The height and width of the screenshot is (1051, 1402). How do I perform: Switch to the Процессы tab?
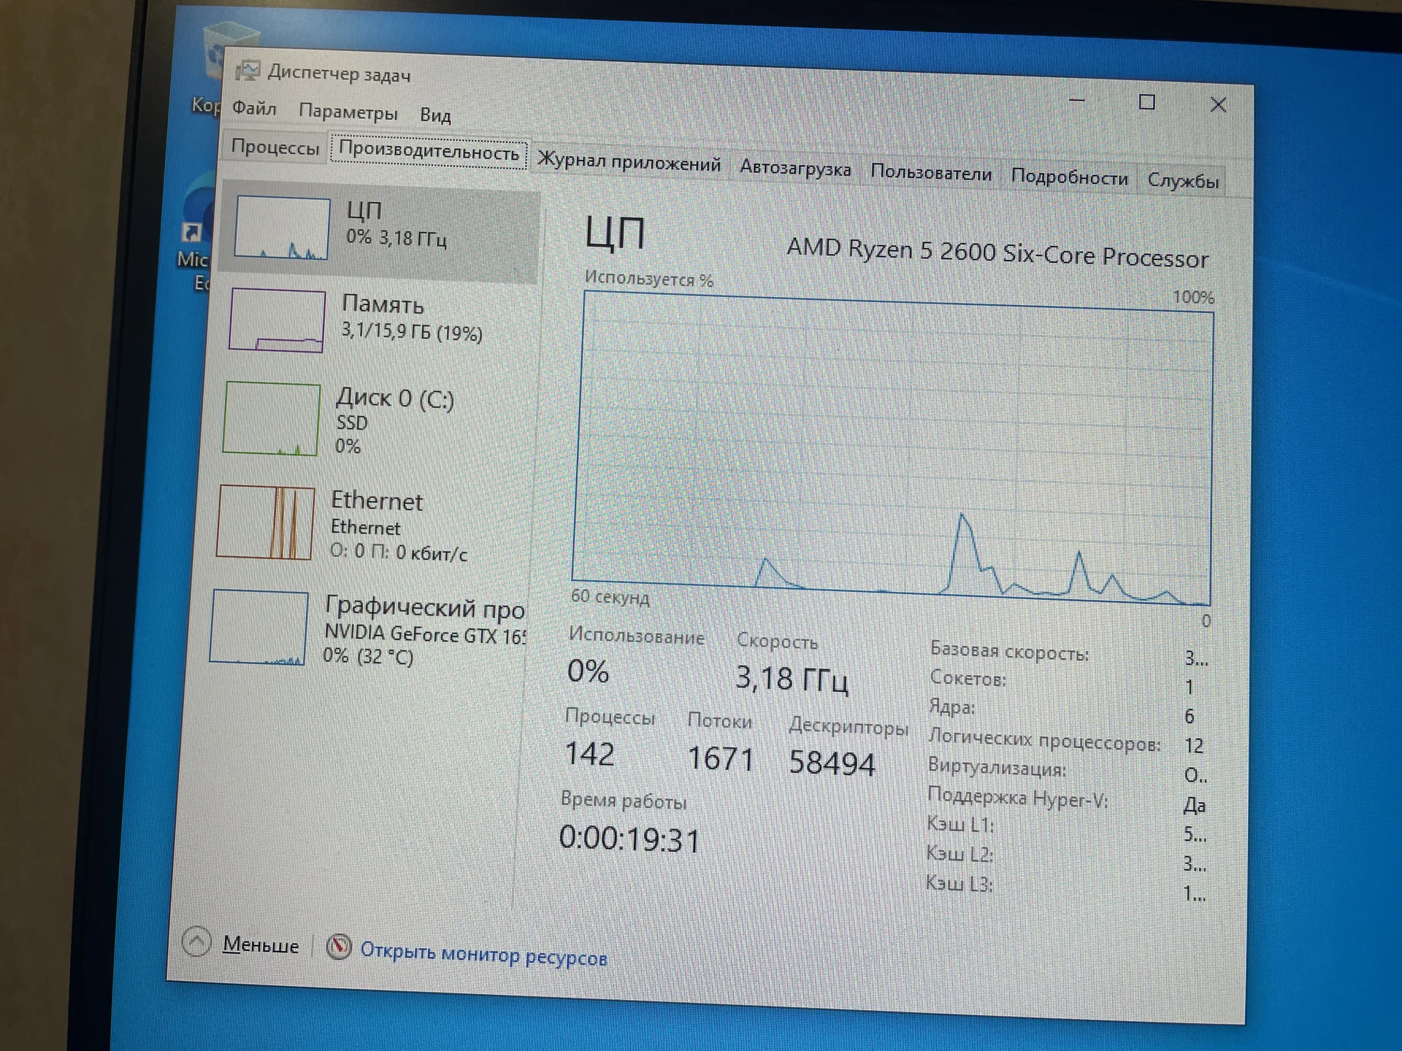(275, 147)
